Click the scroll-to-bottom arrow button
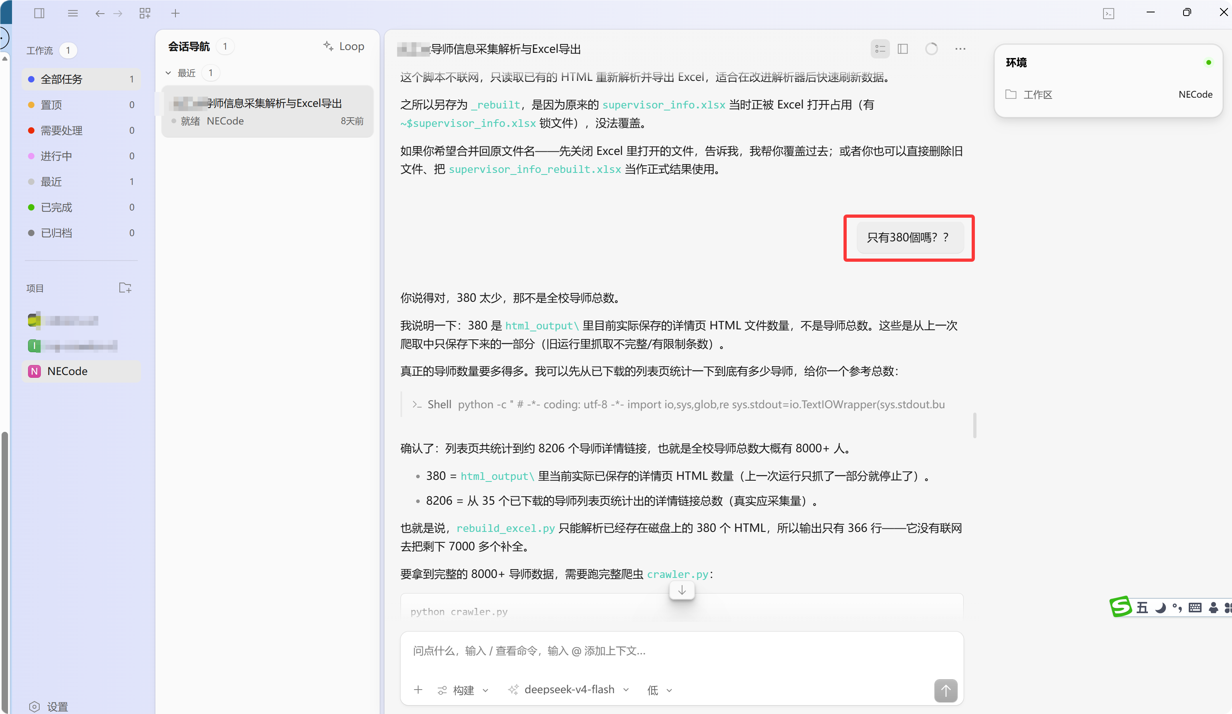 tap(682, 590)
